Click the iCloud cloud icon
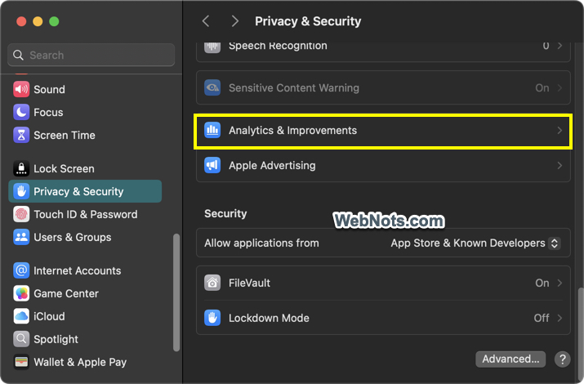This screenshot has height=384, width=584. (21, 316)
